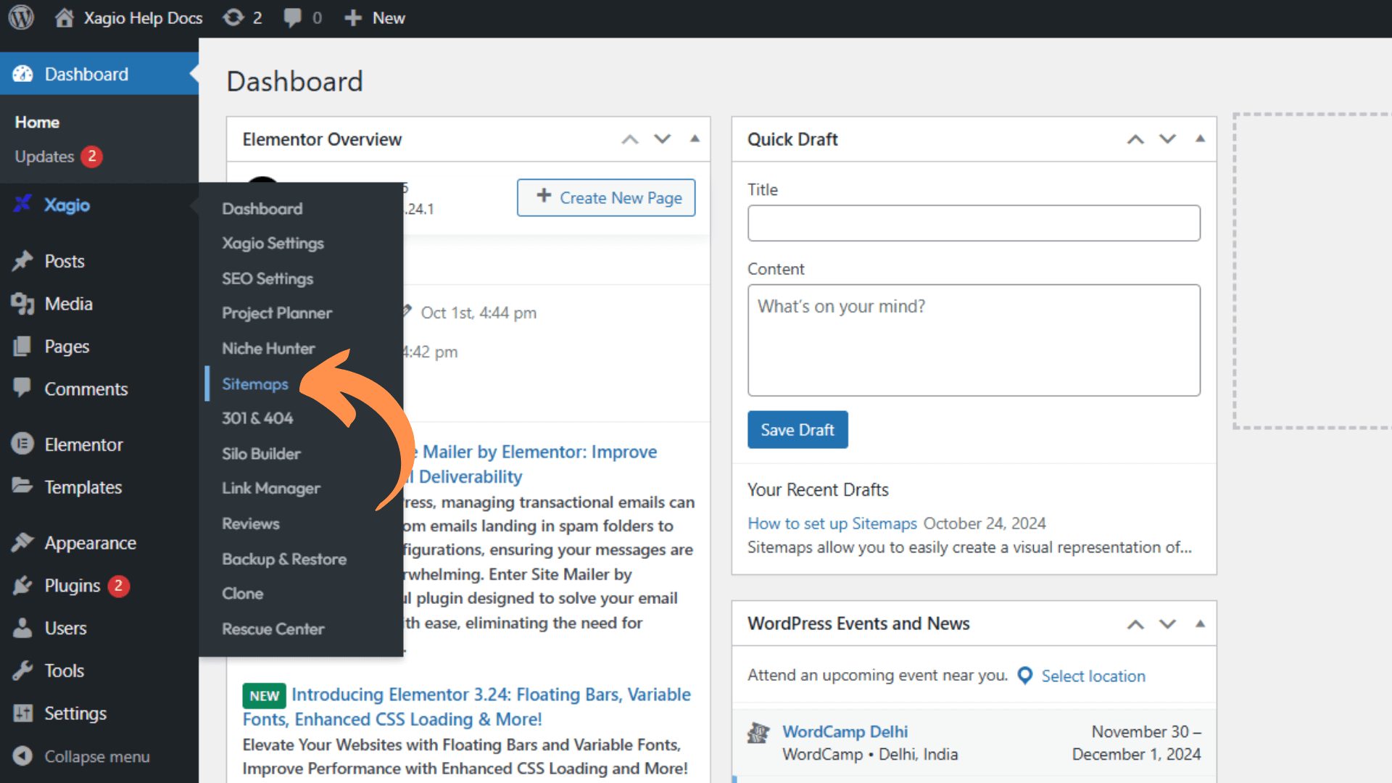
Task: Click the Create New Page button
Action: pos(607,198)
